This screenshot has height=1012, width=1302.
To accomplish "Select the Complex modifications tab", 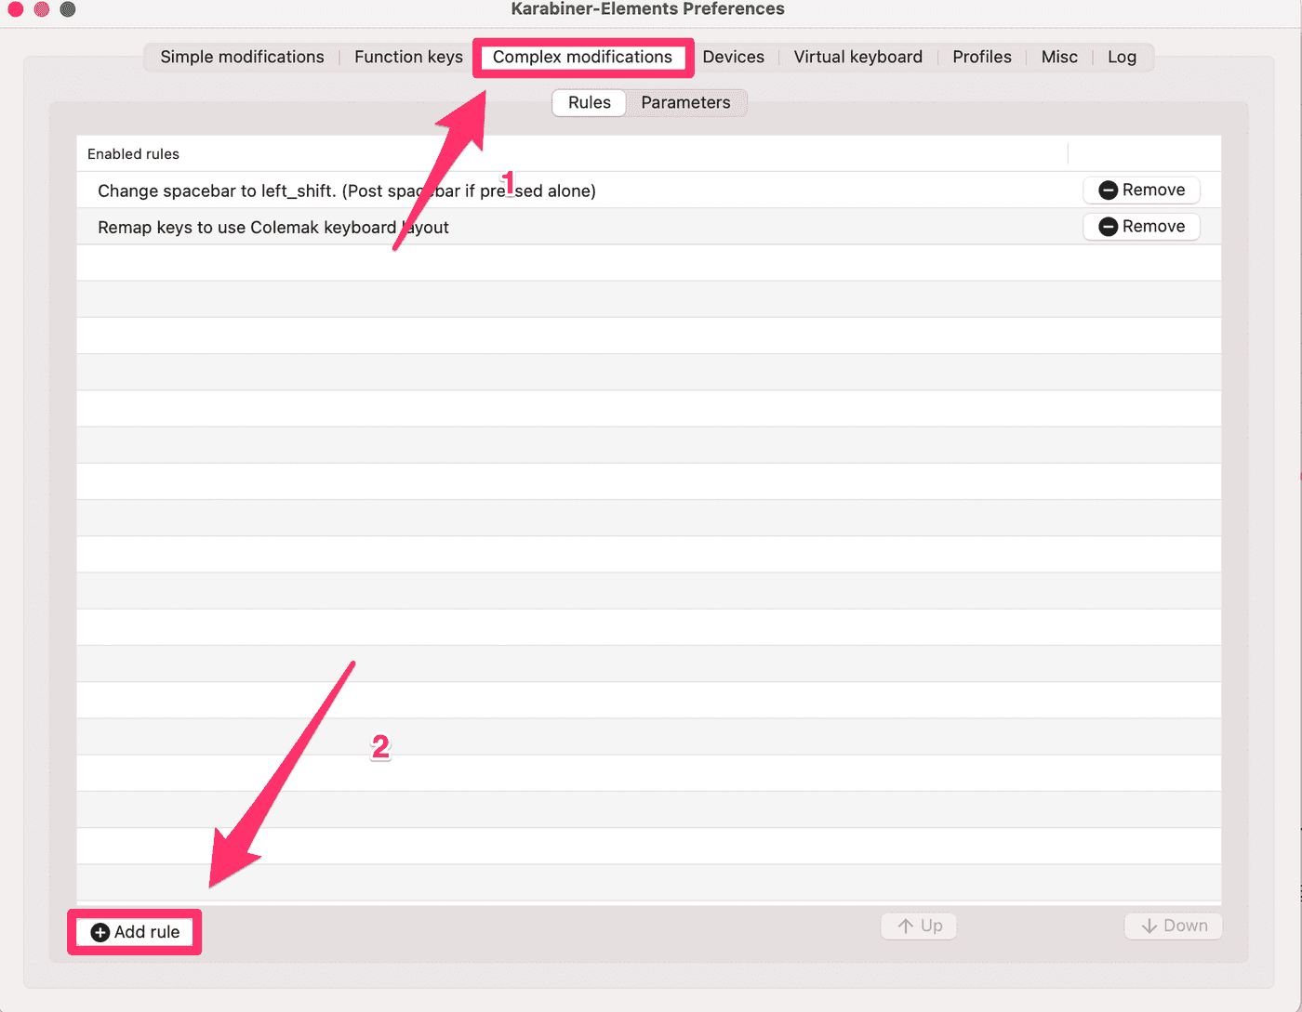I will (x=582, y=57).
